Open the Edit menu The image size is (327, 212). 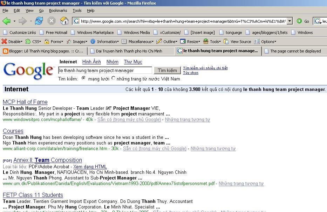(x=17, y=10)
